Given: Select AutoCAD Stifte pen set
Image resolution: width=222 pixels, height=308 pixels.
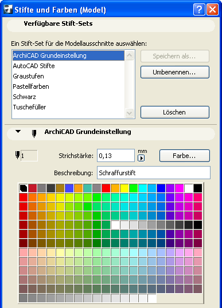Looking at the screenshot, I should (x=68, y=66).
